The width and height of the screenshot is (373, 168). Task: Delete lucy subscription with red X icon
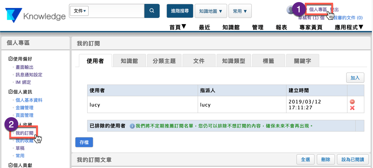(352, 108)
